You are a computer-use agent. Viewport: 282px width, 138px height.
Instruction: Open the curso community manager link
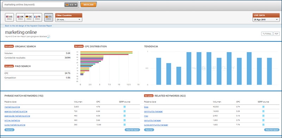pos(156,125)
